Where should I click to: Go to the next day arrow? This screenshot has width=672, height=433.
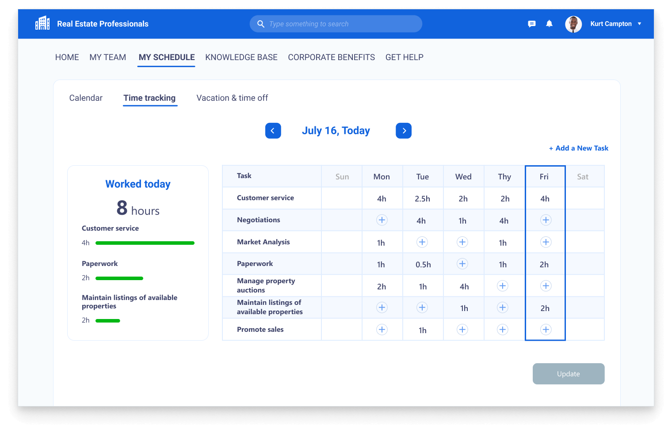coord(404,131)
